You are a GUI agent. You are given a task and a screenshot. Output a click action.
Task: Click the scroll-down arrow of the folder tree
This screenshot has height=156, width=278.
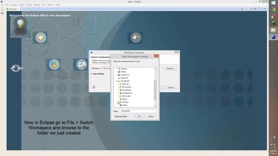[155, 106]
